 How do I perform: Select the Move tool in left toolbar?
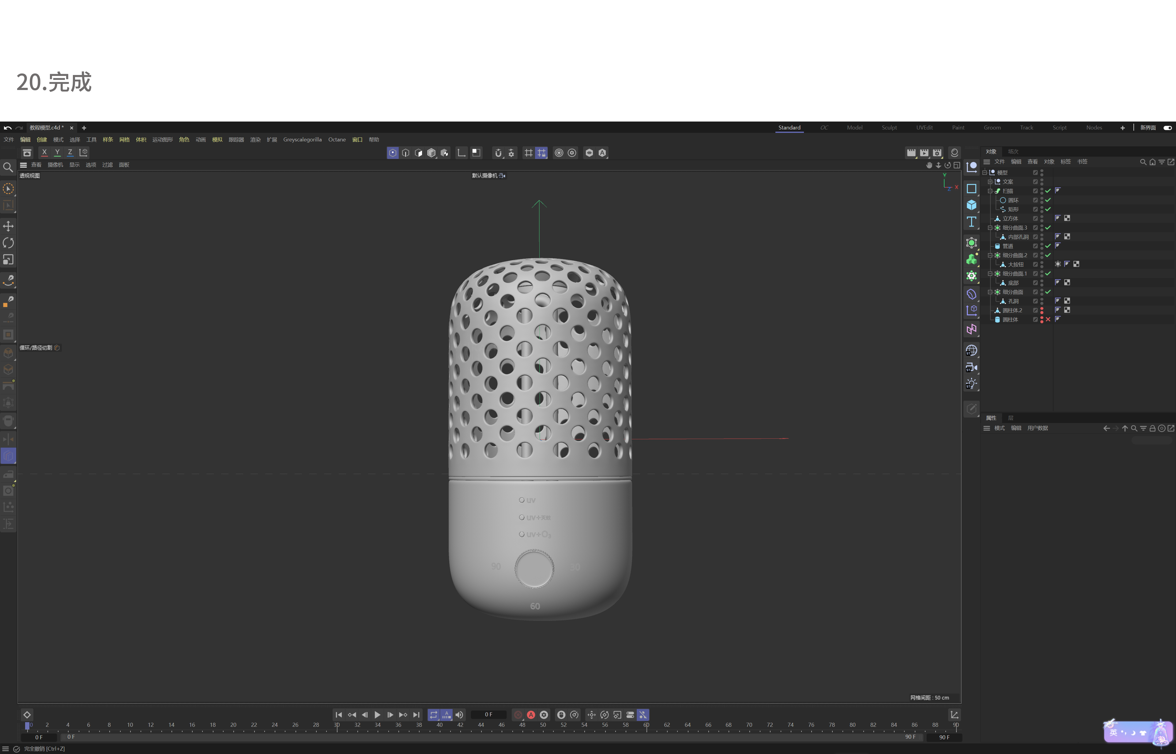click(x=8, y=226)
